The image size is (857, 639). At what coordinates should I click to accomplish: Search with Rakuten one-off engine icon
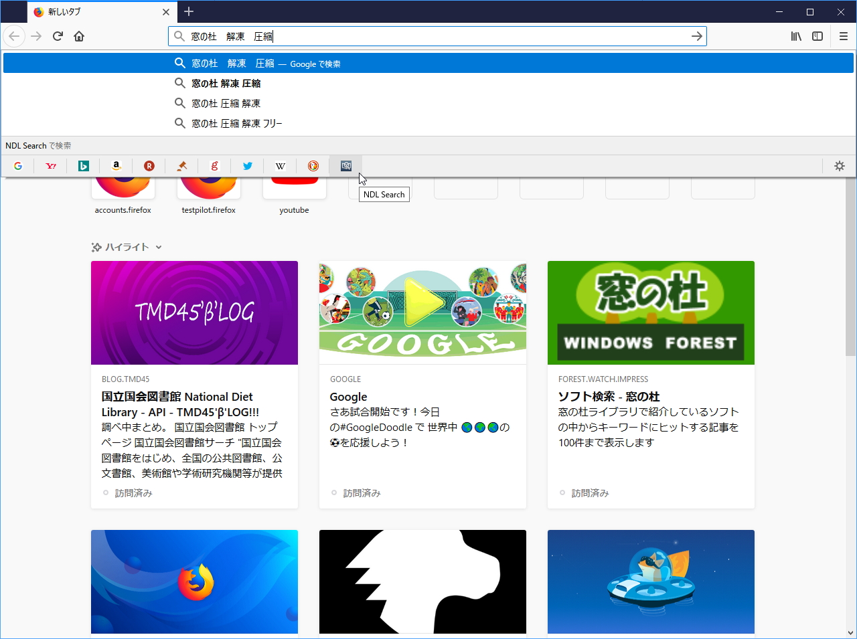[149, 166]
